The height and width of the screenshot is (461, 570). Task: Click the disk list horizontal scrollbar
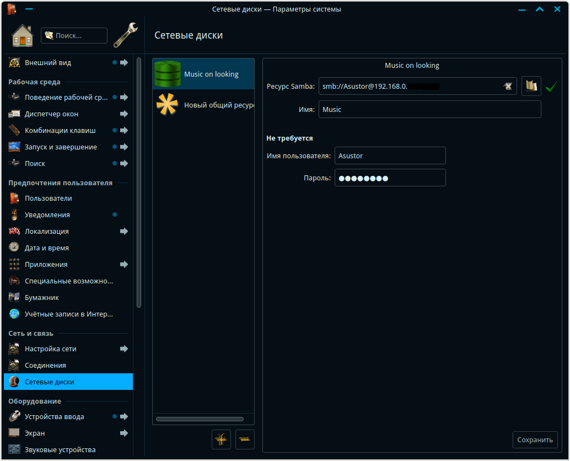(x=200, y=419)
